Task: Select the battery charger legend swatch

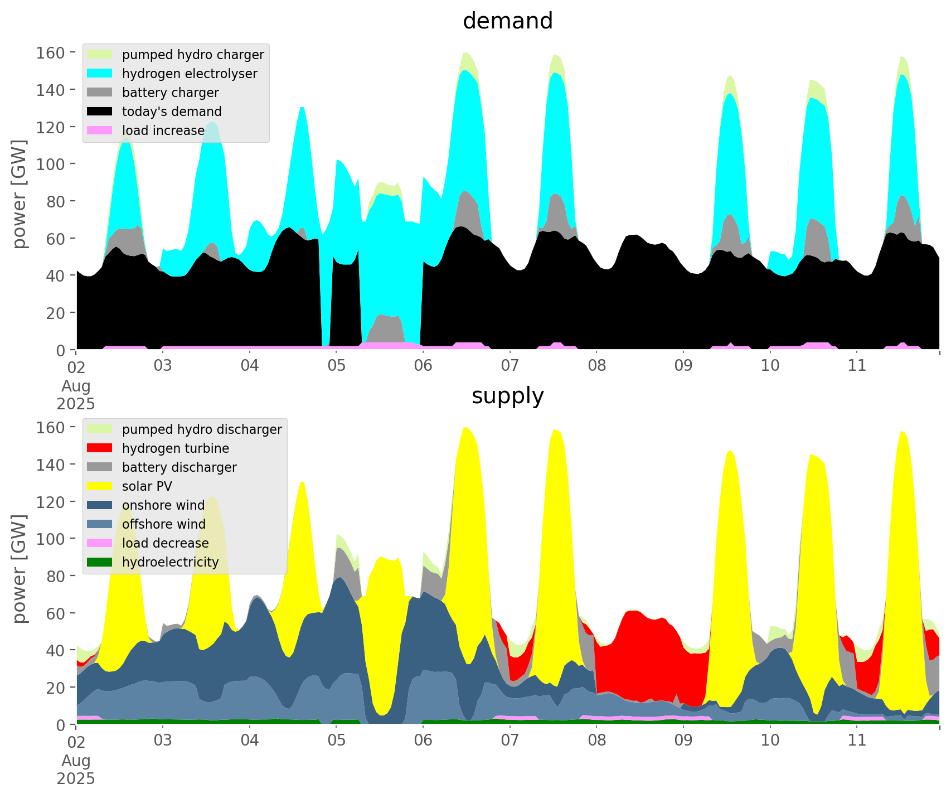Action: click(x=100, y=93)
